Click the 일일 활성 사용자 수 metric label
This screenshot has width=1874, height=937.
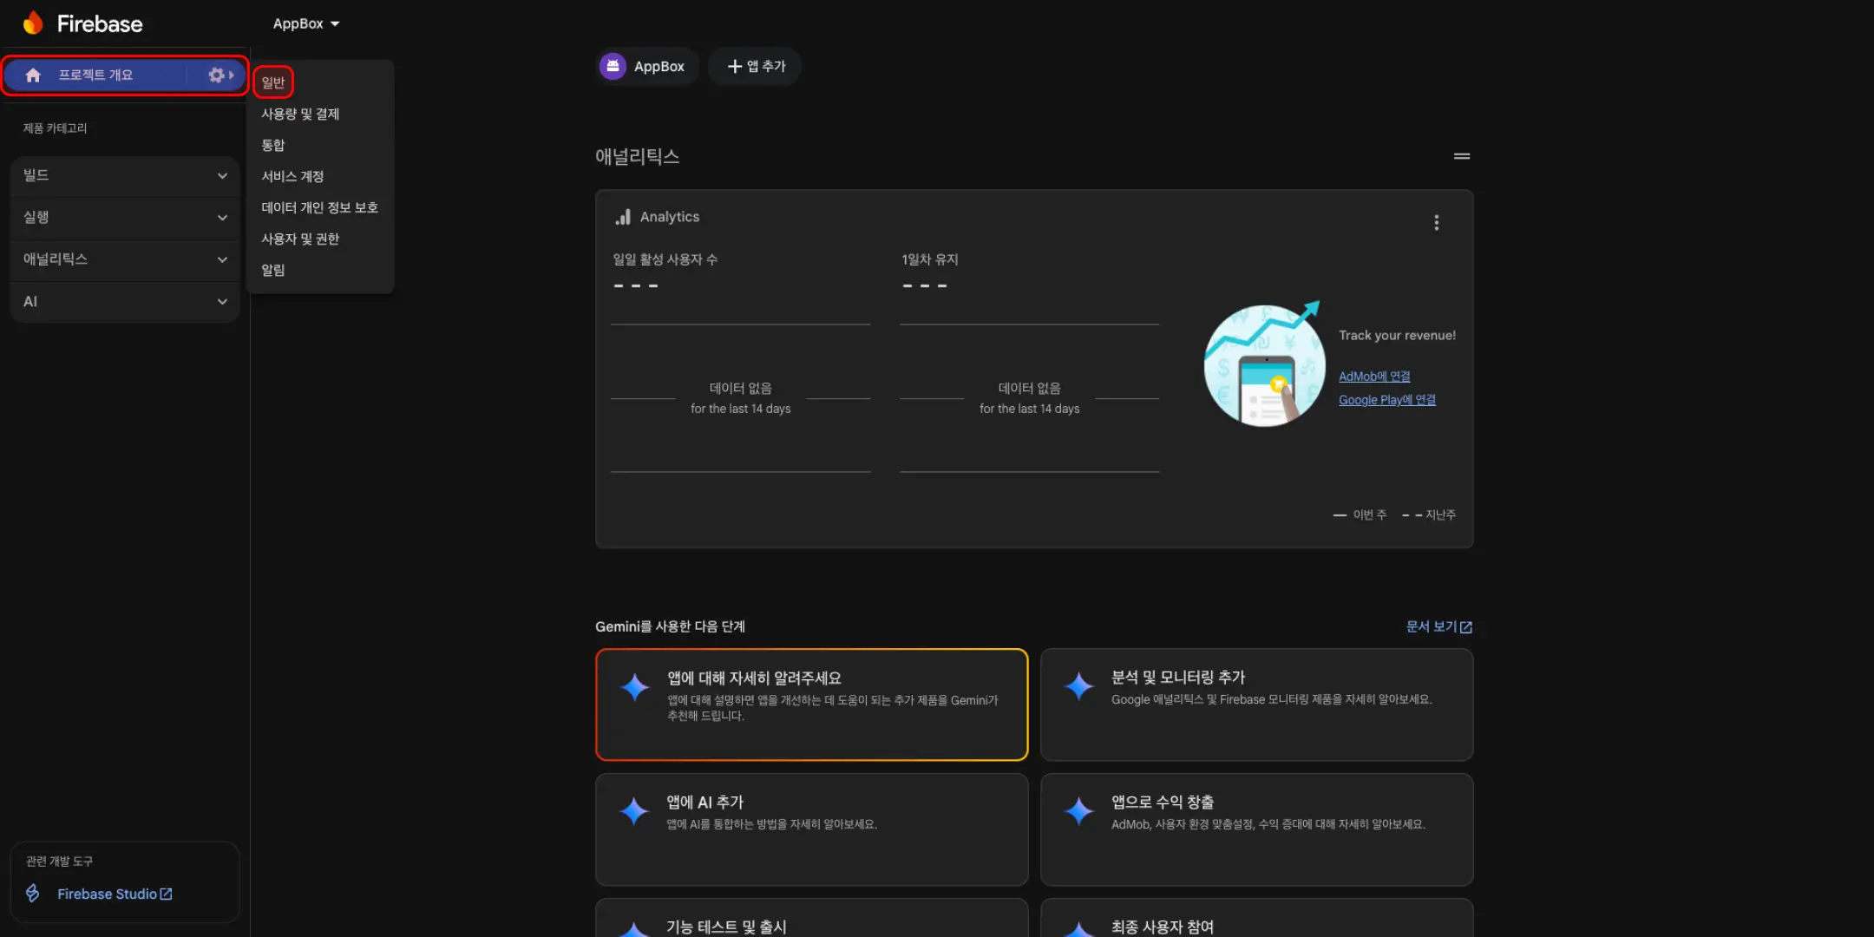[665, 259]
